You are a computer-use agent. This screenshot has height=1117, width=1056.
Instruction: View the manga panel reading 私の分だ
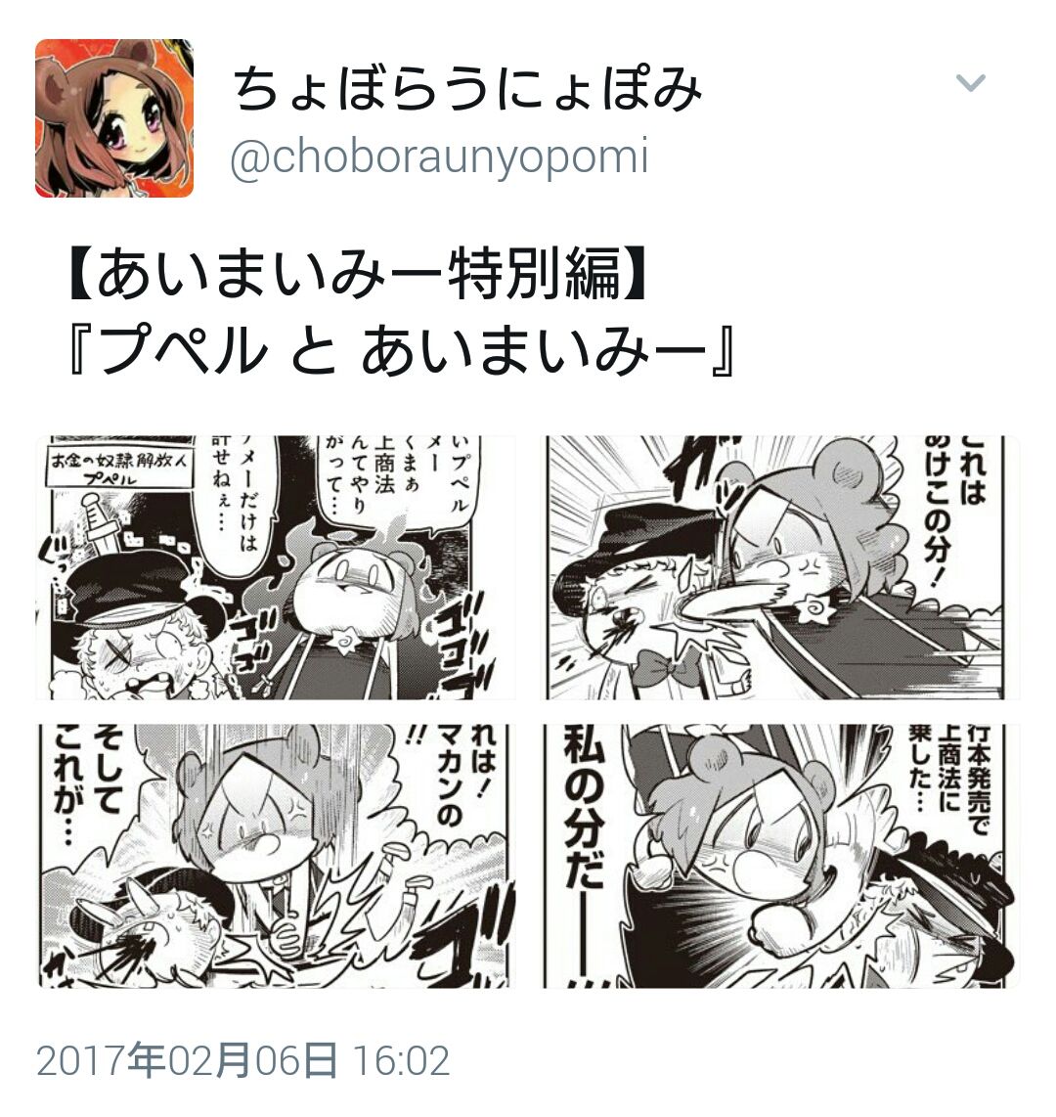(x=782, y=856)
